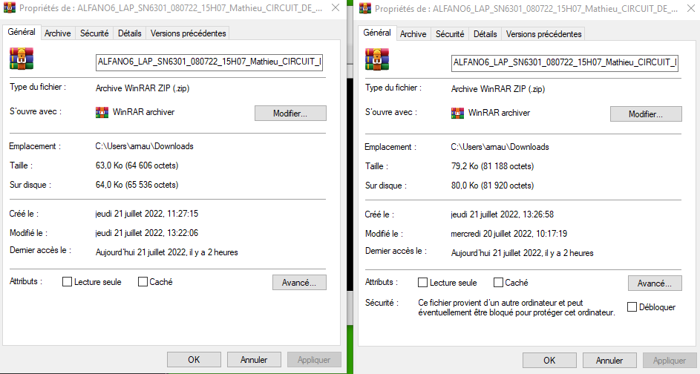Screen dimensions: 700x374
Task: Click the WinRAR icon in right window title bar
Action: coord(364,8)
